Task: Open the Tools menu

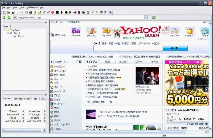Action: click(22, 7)
